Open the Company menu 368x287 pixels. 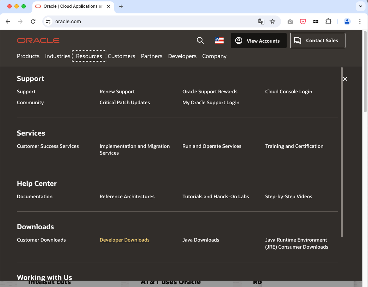214,56
